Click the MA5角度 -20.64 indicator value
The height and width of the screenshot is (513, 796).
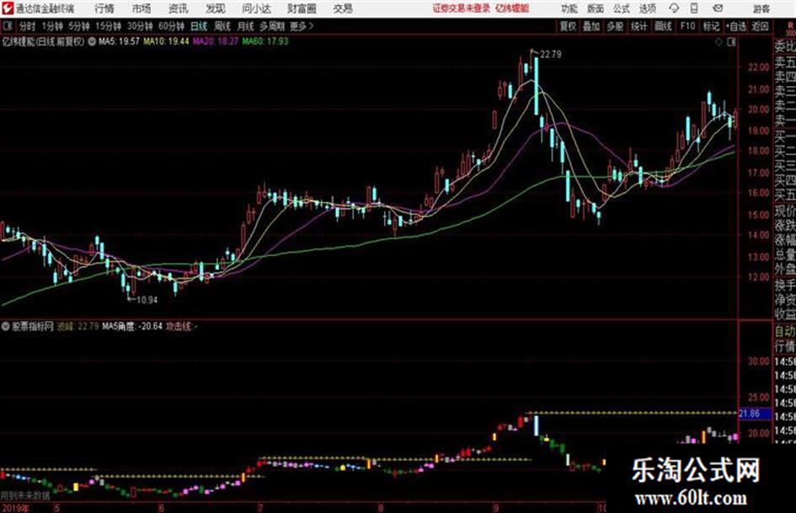pyautogui.click(x=132, y=326)
